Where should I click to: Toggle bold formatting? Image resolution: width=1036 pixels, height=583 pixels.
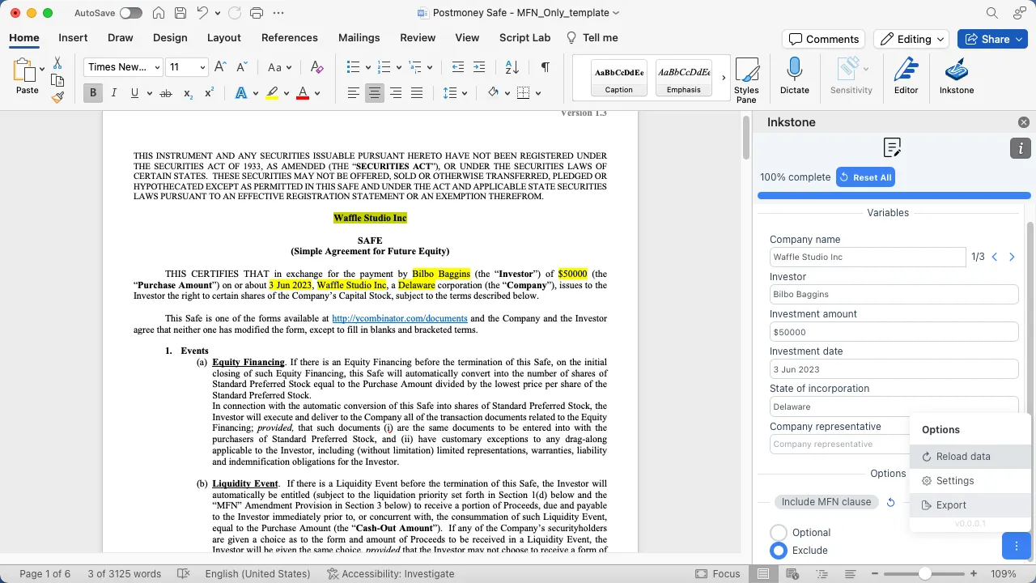pos(93,93)
